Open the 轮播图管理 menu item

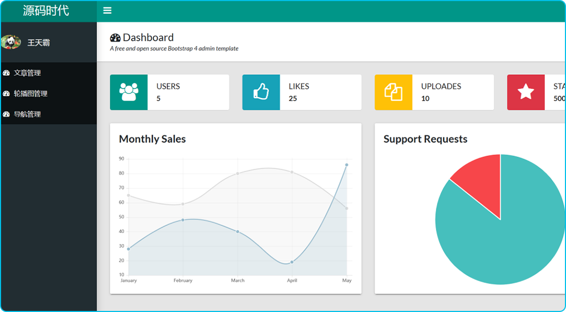pos(30,94)
